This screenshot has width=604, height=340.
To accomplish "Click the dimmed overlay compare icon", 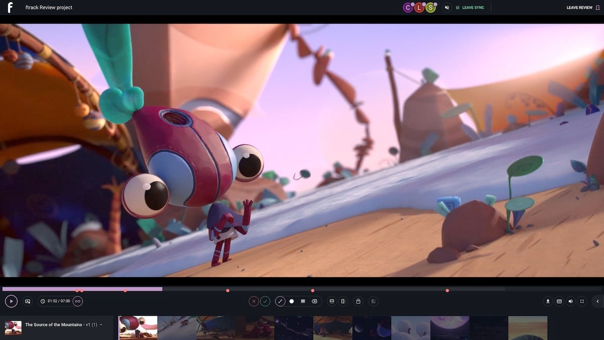I will [373, 301].
